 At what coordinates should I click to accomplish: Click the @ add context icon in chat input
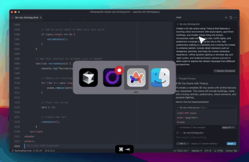pos(177,133)
